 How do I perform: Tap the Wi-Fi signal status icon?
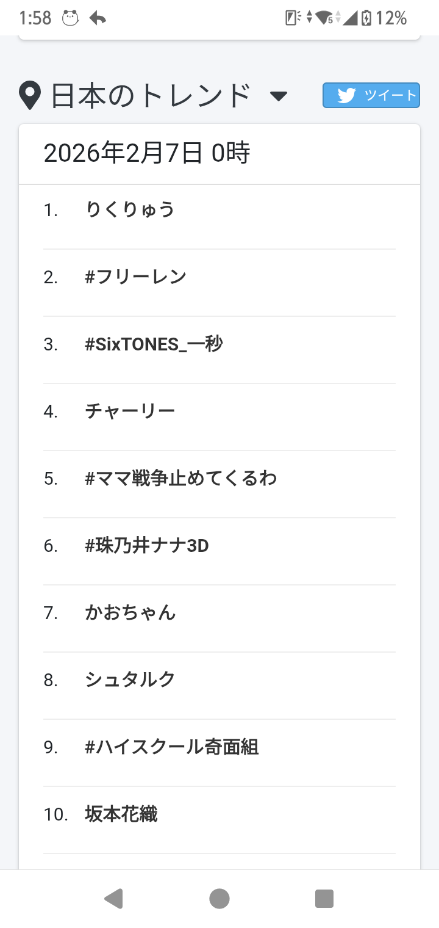pos(326,18)
